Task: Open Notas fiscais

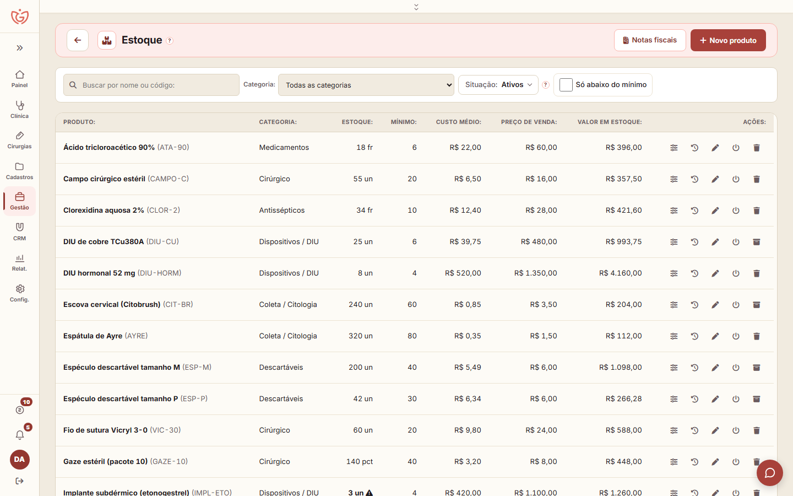Action: pos(650,40)
